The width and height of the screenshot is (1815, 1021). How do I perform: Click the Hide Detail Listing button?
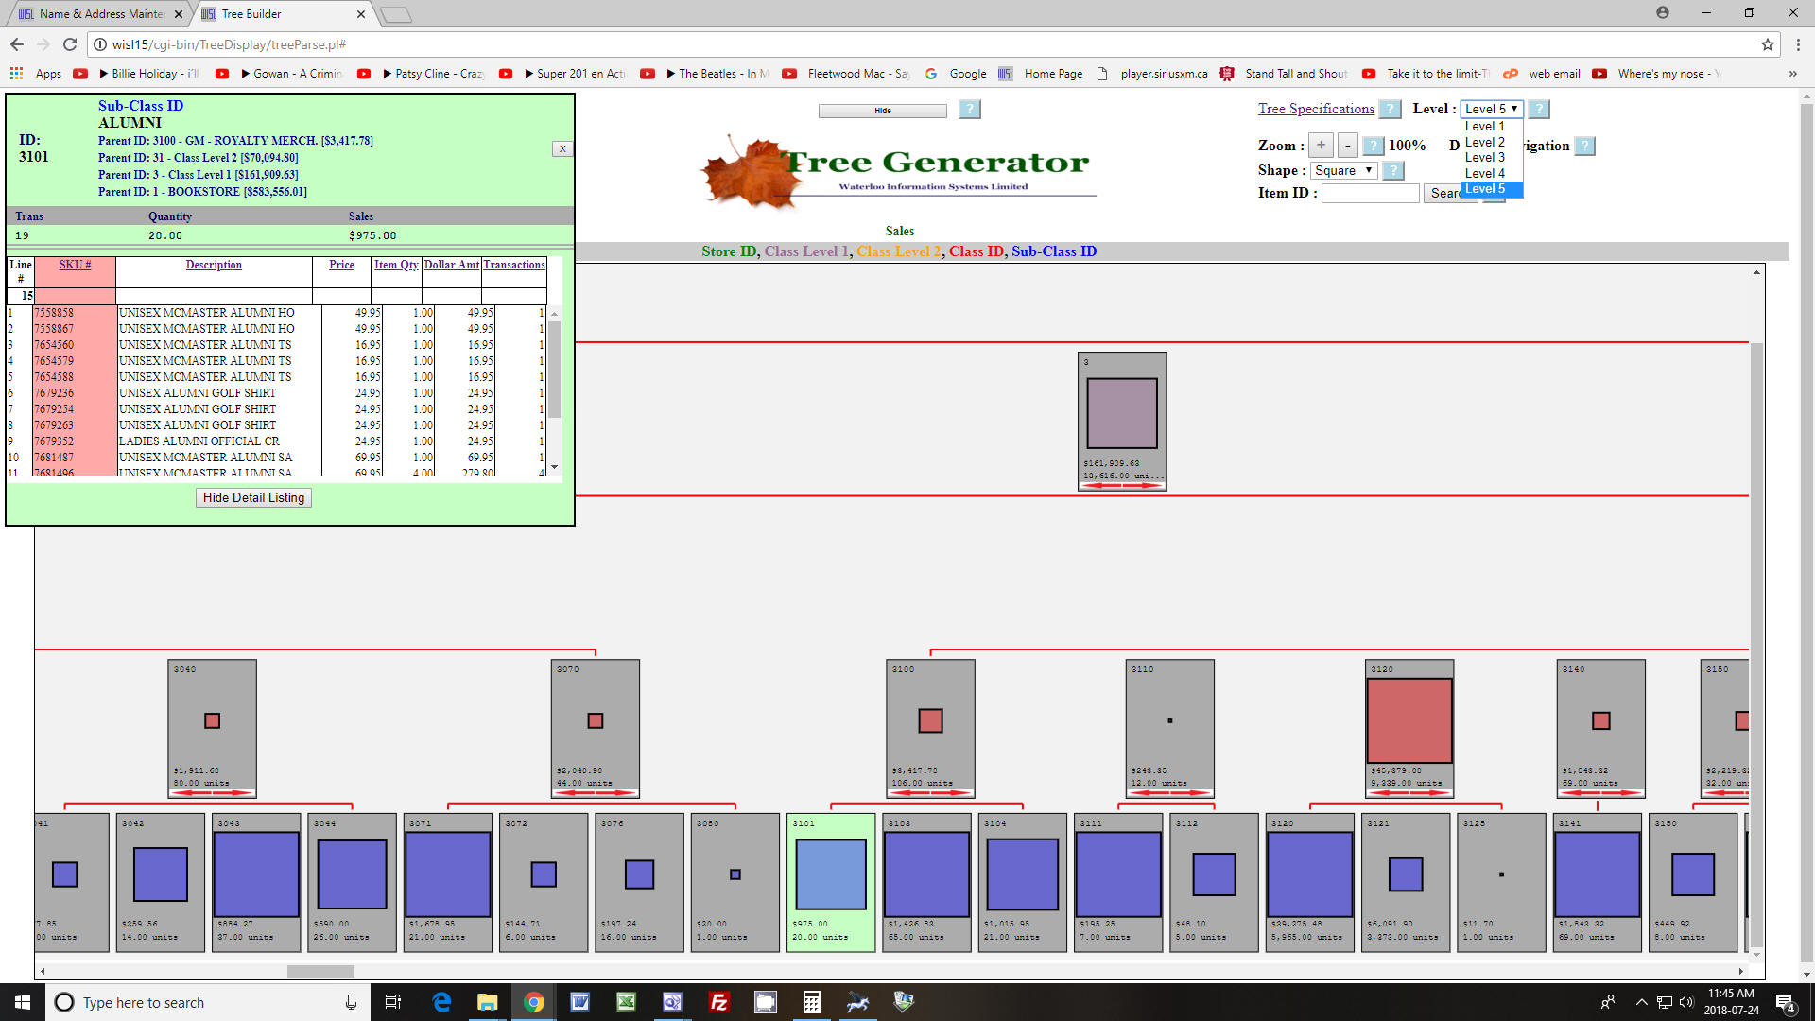pos(253,498)
